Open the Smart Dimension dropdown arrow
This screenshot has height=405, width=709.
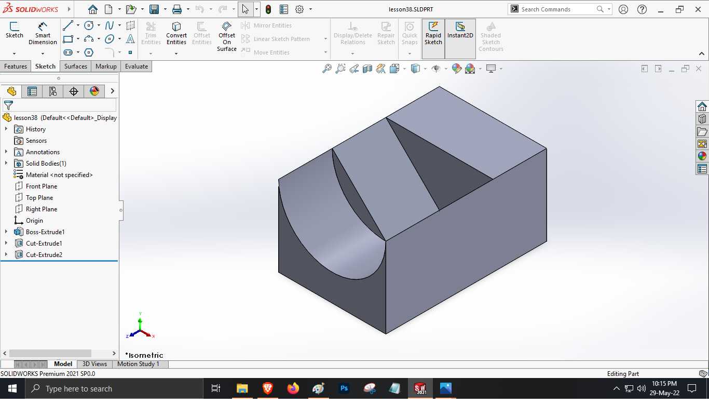(43, 53)
